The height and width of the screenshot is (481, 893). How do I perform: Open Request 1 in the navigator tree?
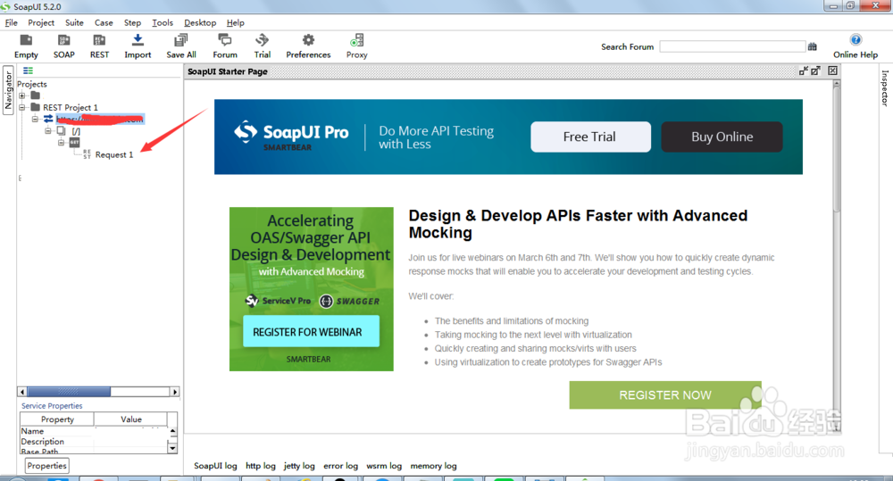click(x=114, y=155)
